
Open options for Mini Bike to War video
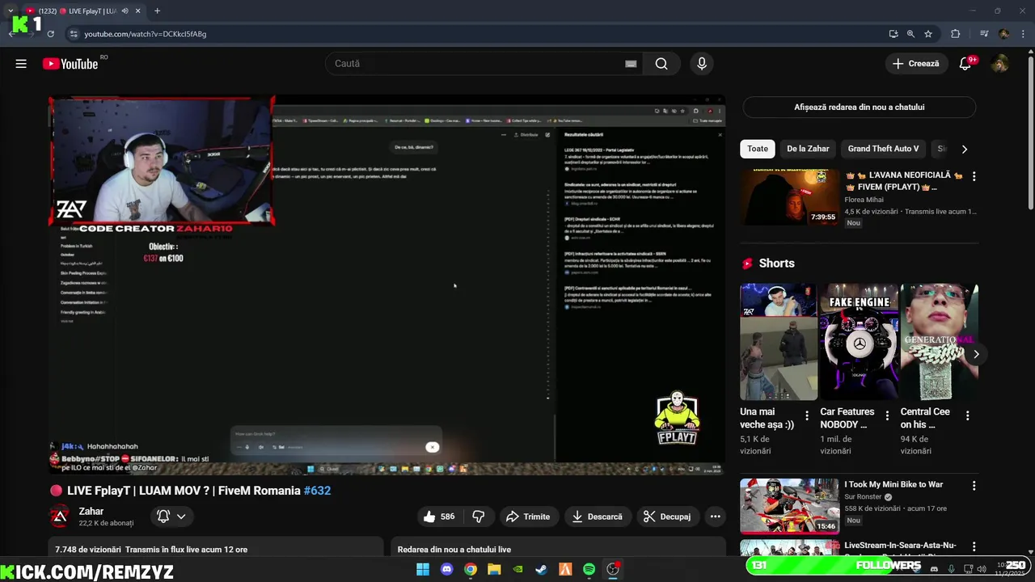tap(974, 486)
